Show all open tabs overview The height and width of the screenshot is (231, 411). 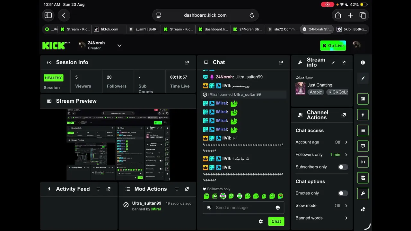363,15
